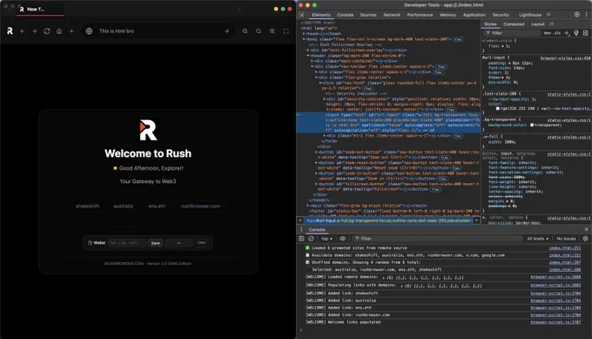Go to home via house icon

click(x=59, y=31)
